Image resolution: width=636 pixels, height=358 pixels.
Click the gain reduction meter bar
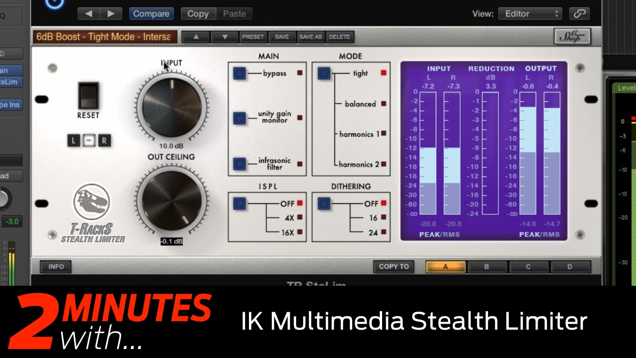(490, 153)
